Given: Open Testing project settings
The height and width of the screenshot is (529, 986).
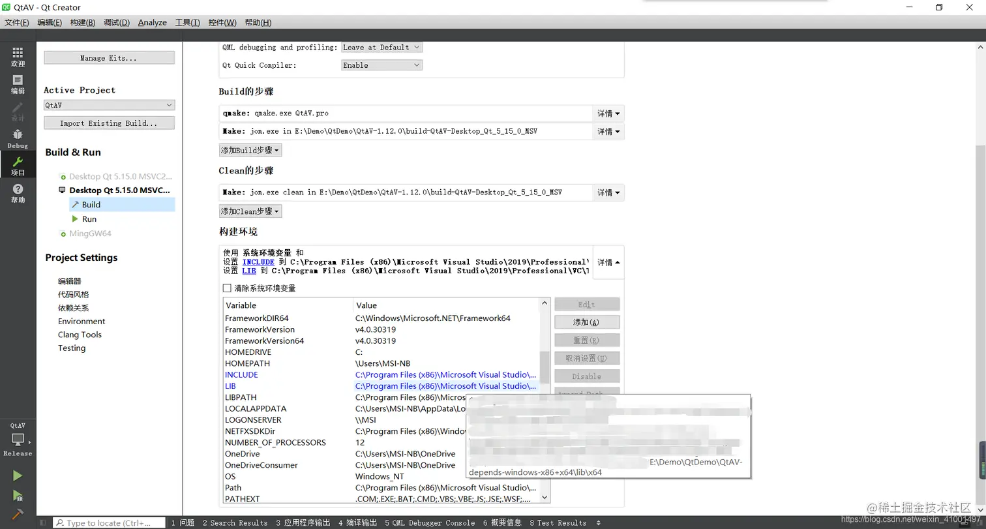Looking at the screenshot, I should point(72,348).
